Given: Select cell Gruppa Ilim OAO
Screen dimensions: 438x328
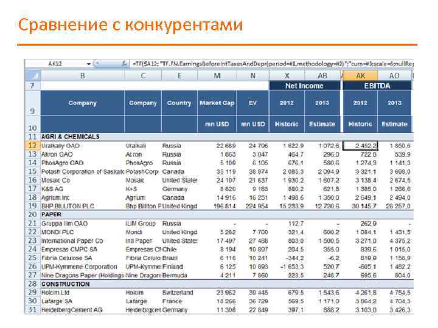Looking at the screenshot, I should (83, 224).
